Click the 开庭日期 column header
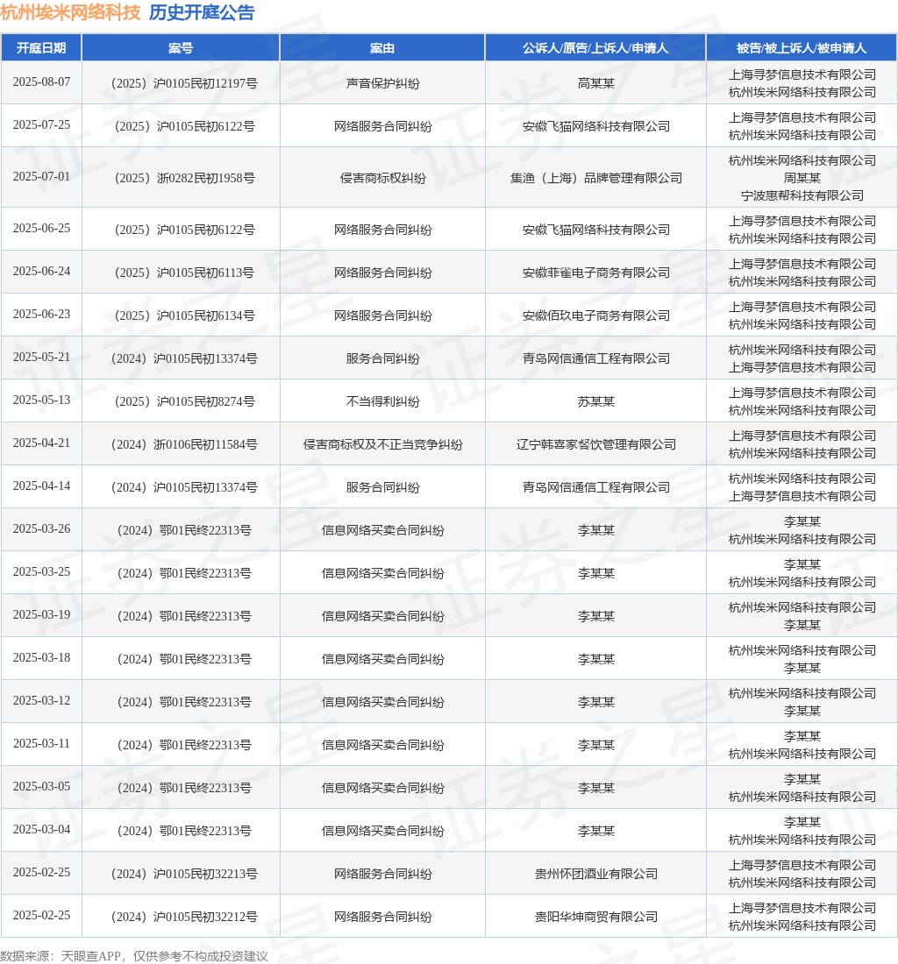 pyautogui.click(x=41, y=48)
